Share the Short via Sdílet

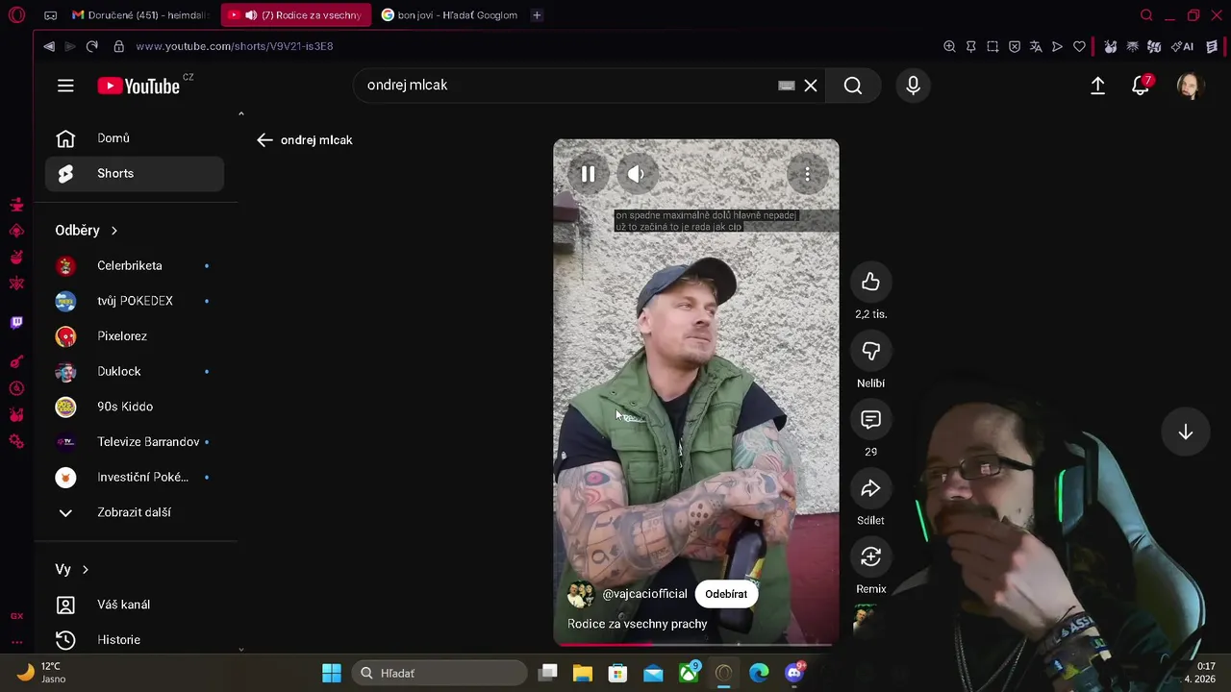pyautogui.click(x=870, y=488)
